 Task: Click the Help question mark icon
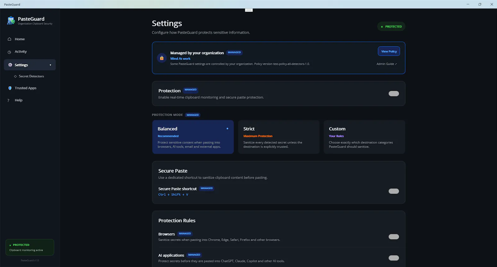tap(8, 100)
